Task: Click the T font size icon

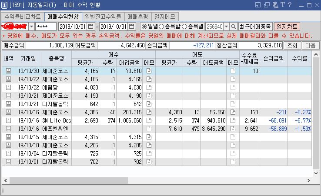Action: click(283, 5)
